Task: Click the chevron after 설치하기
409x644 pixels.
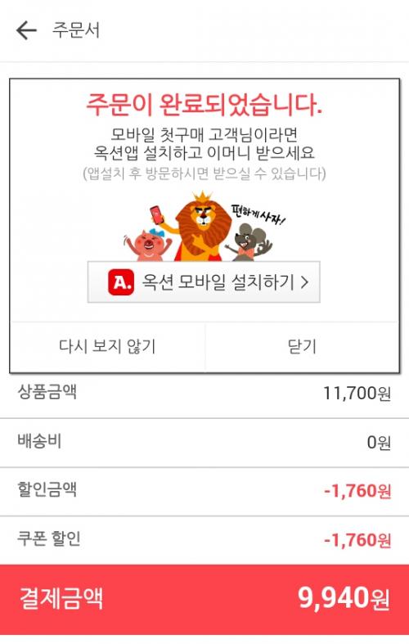Action: pyautogui.click(x=304, y=282)
